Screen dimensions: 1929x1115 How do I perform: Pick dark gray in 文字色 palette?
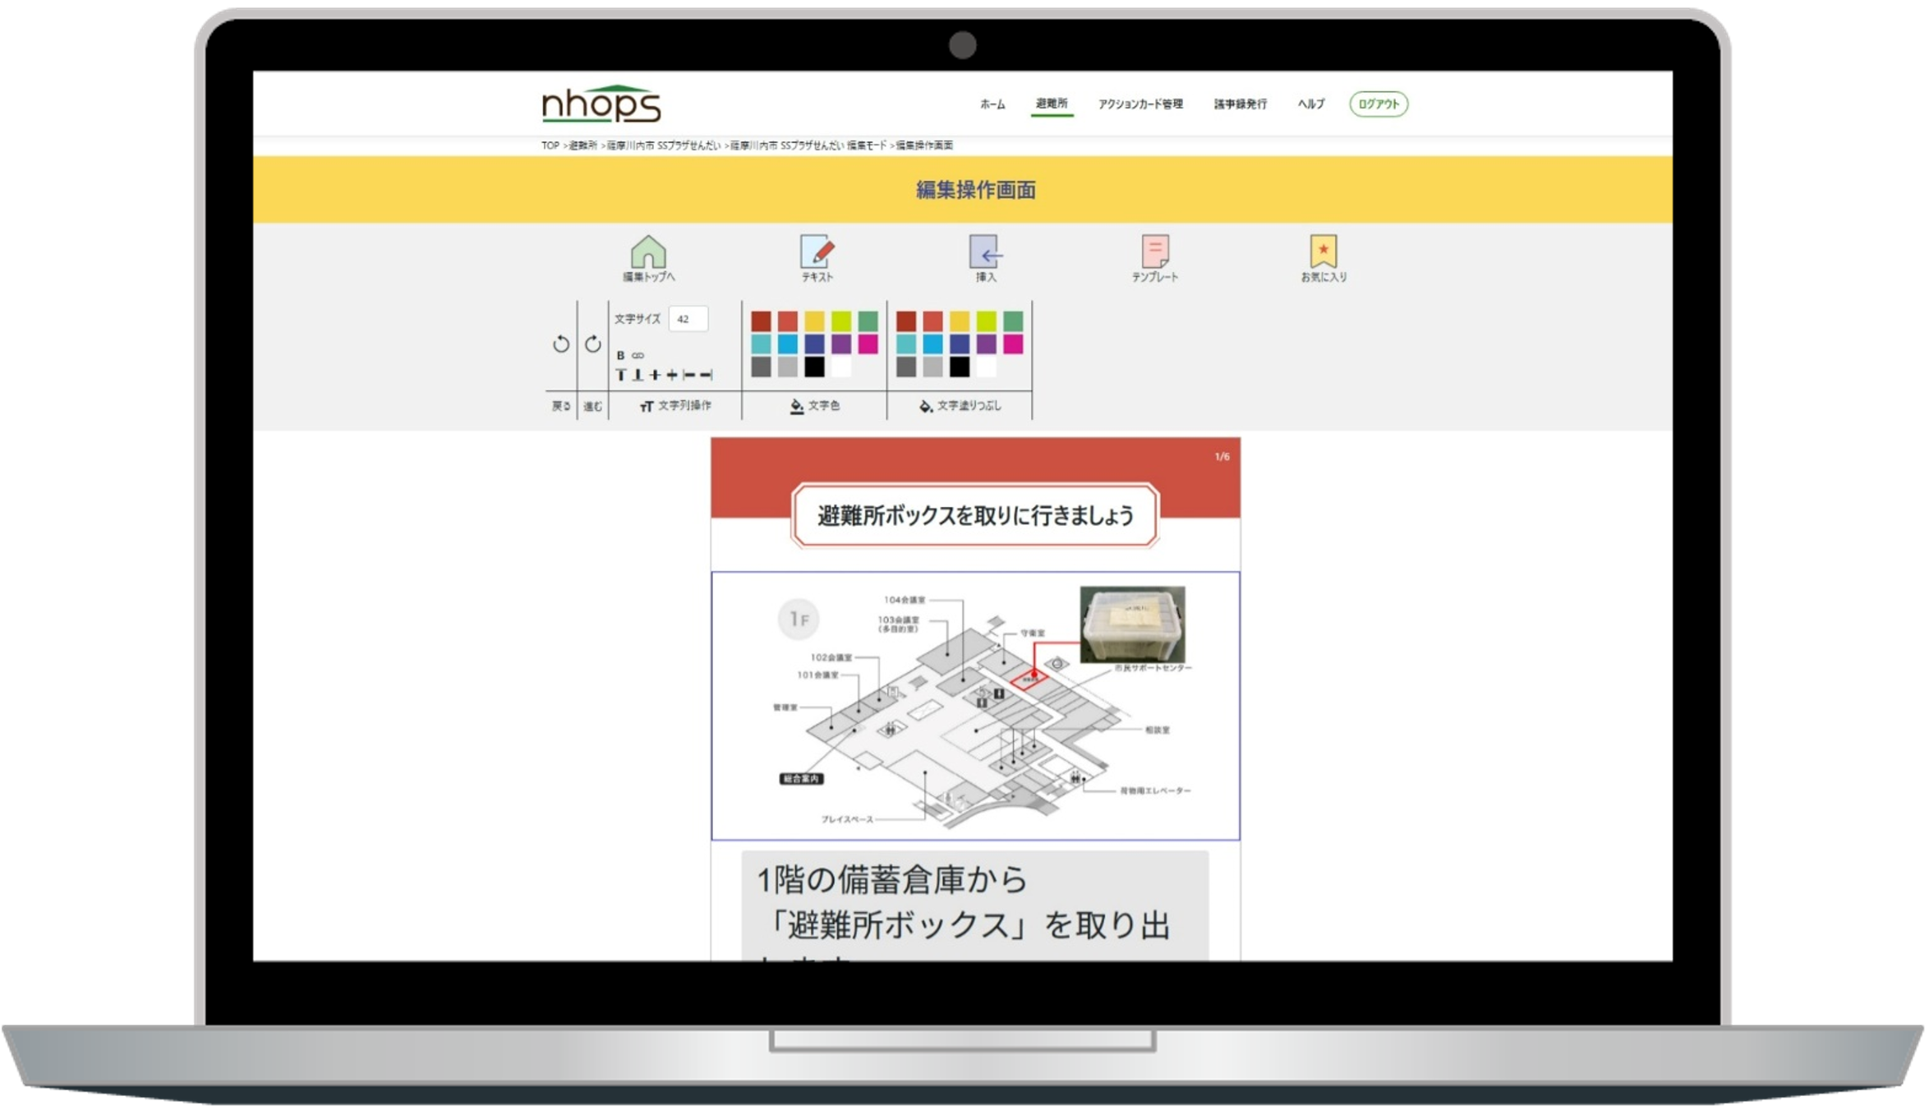[x=761, y=367]
